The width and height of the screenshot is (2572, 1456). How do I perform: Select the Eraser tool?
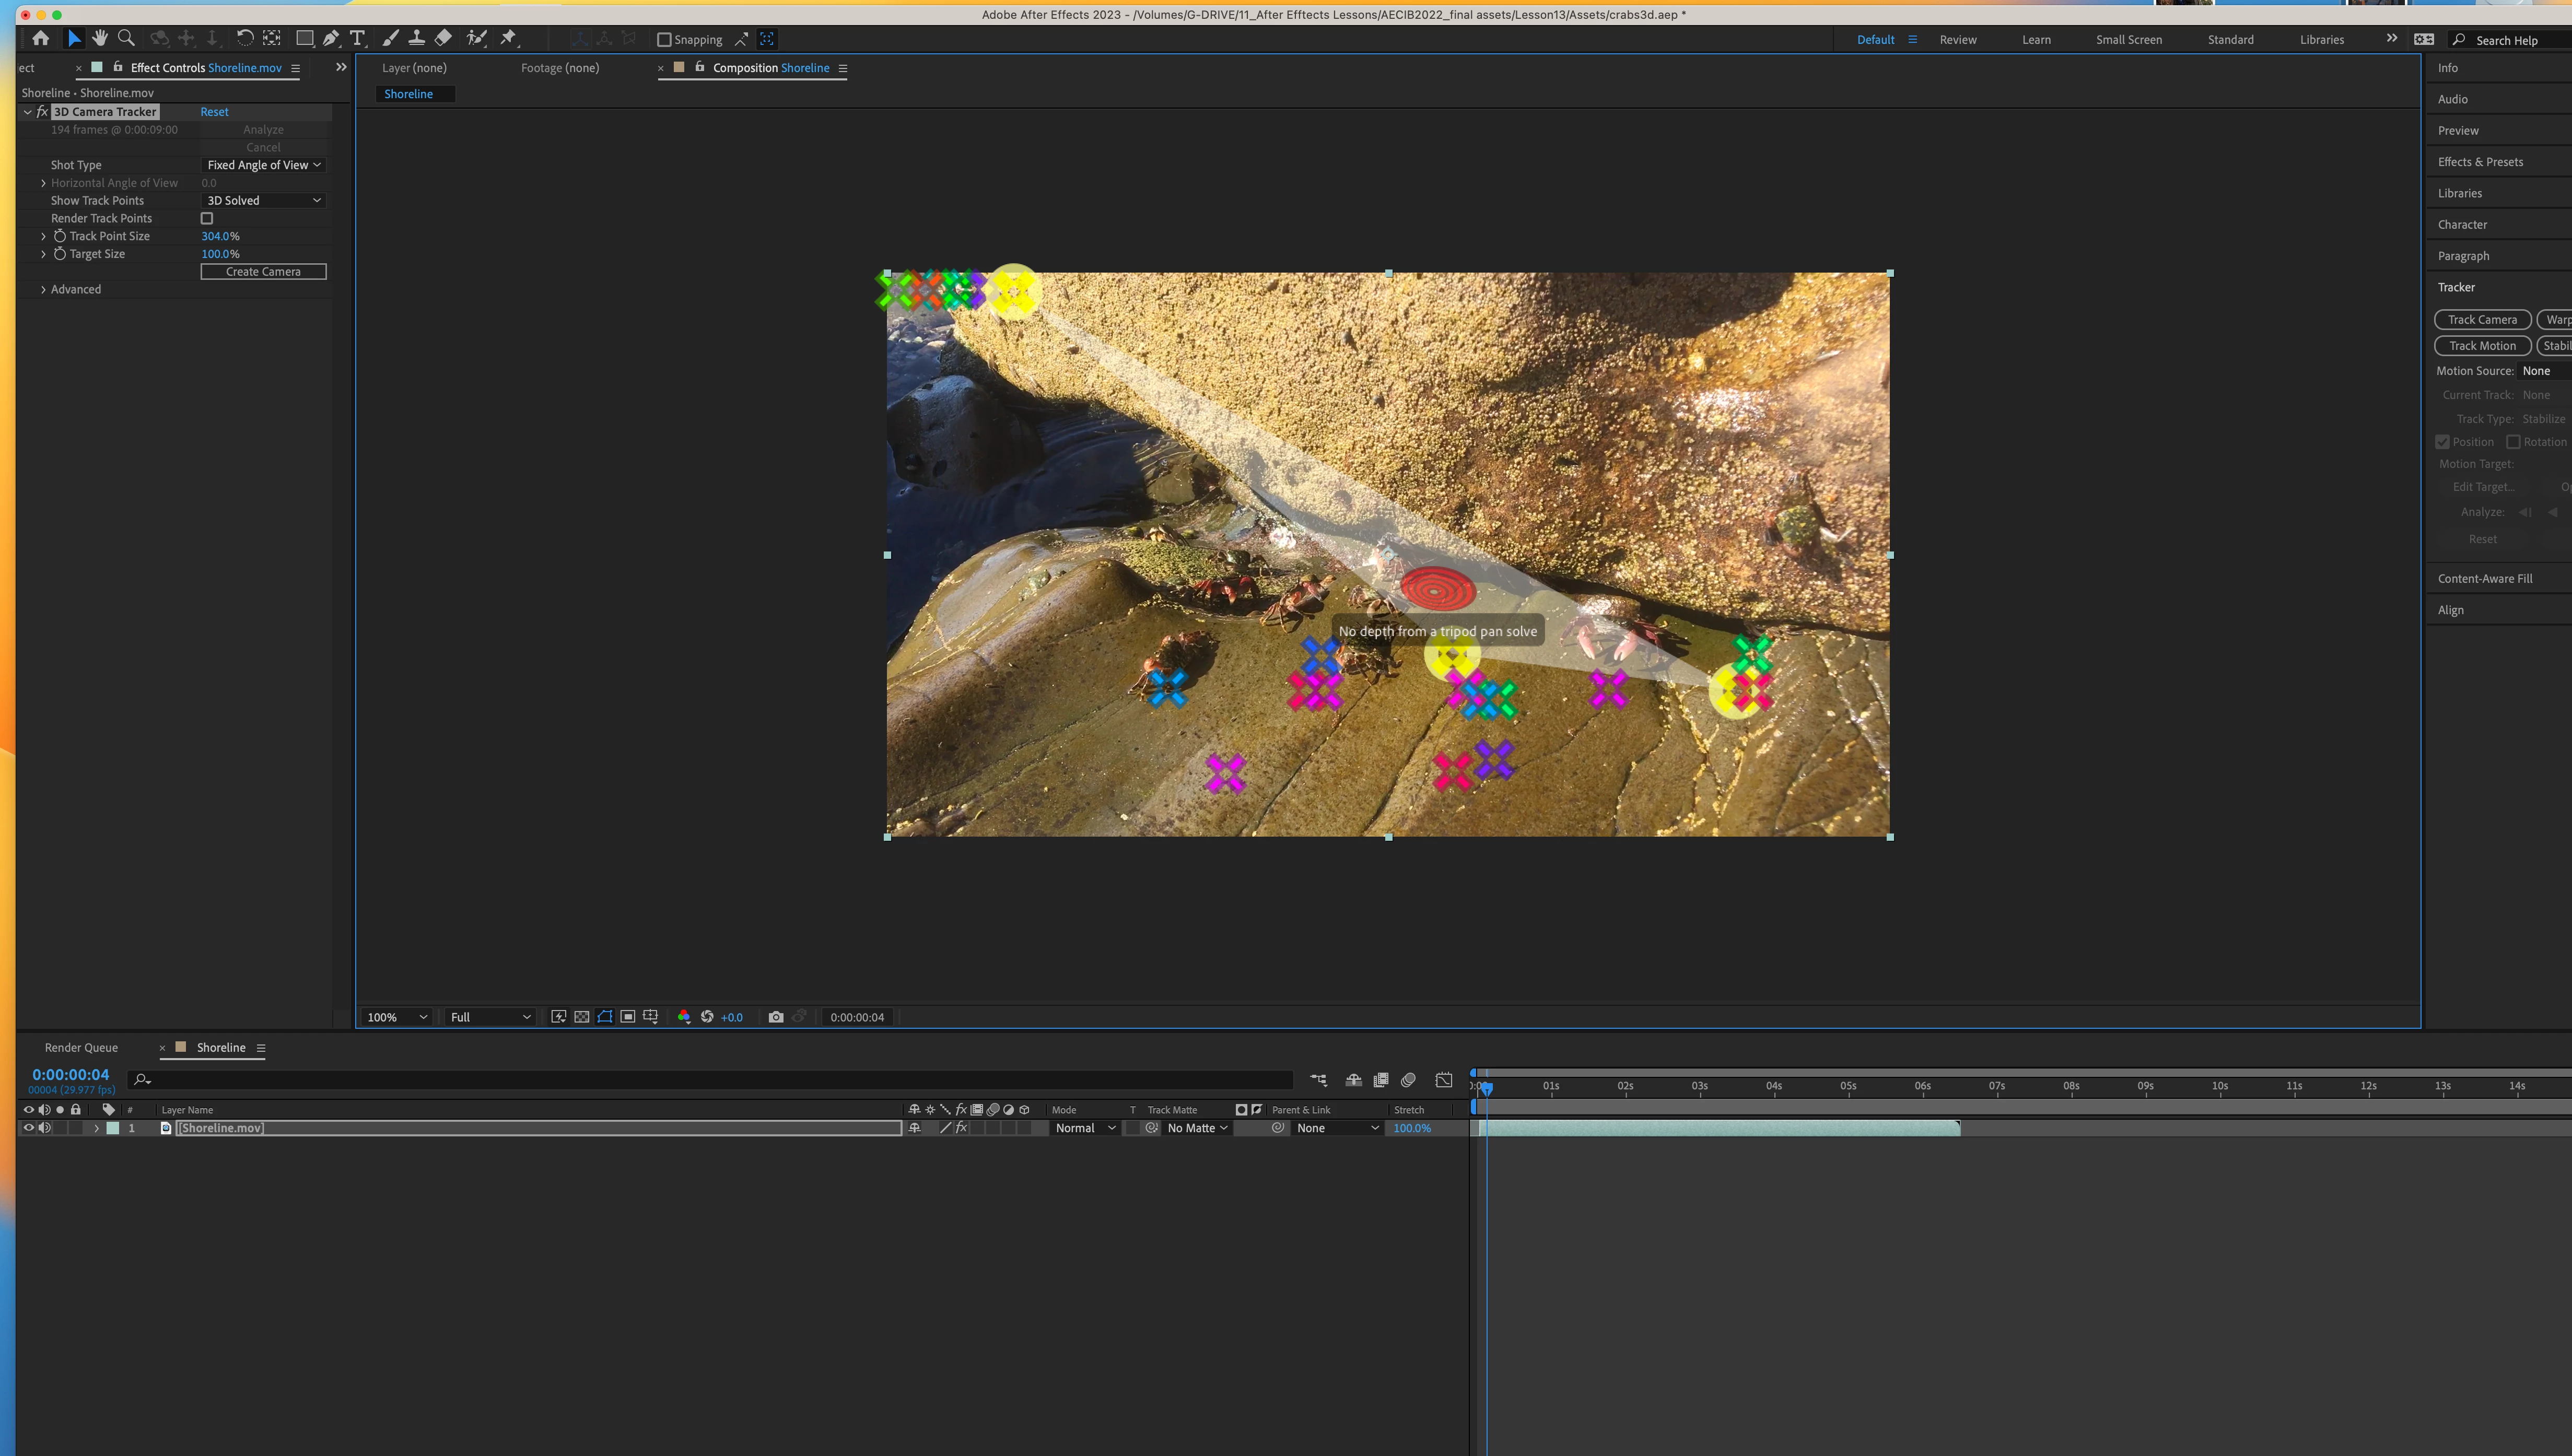pyautogui.click(x=444, y=38)
